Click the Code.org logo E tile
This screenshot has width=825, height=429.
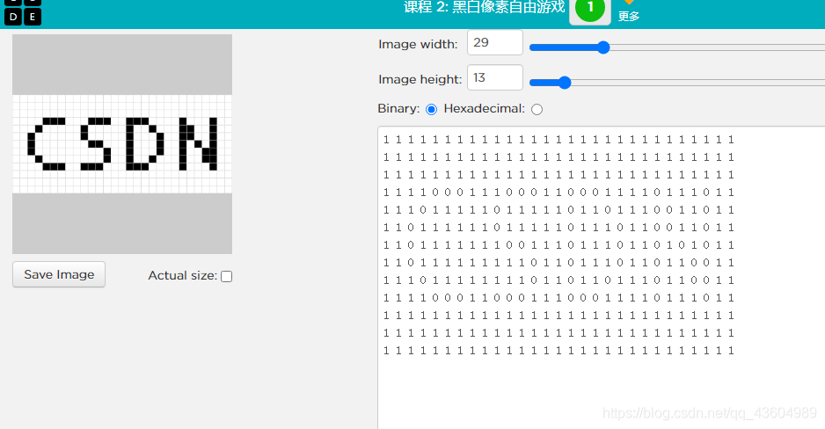(33, 17)
